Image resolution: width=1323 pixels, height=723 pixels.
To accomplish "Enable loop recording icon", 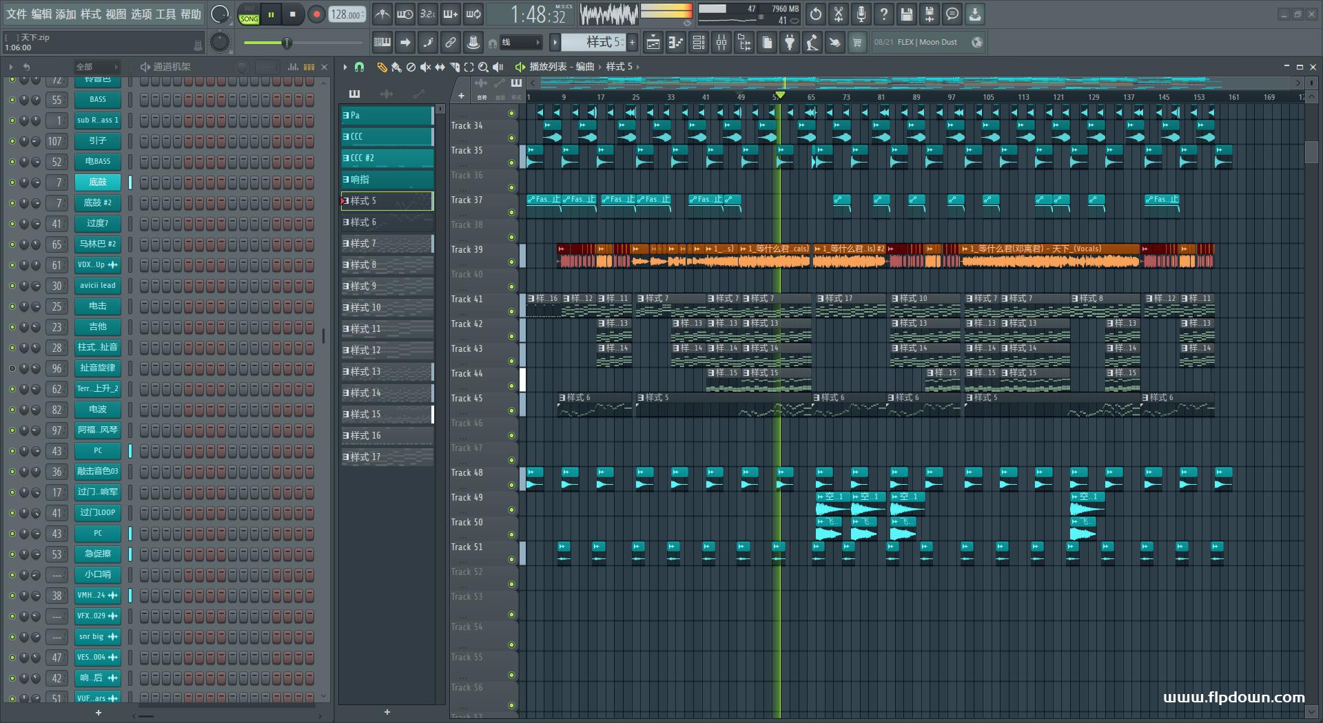I will click(473, 14).
